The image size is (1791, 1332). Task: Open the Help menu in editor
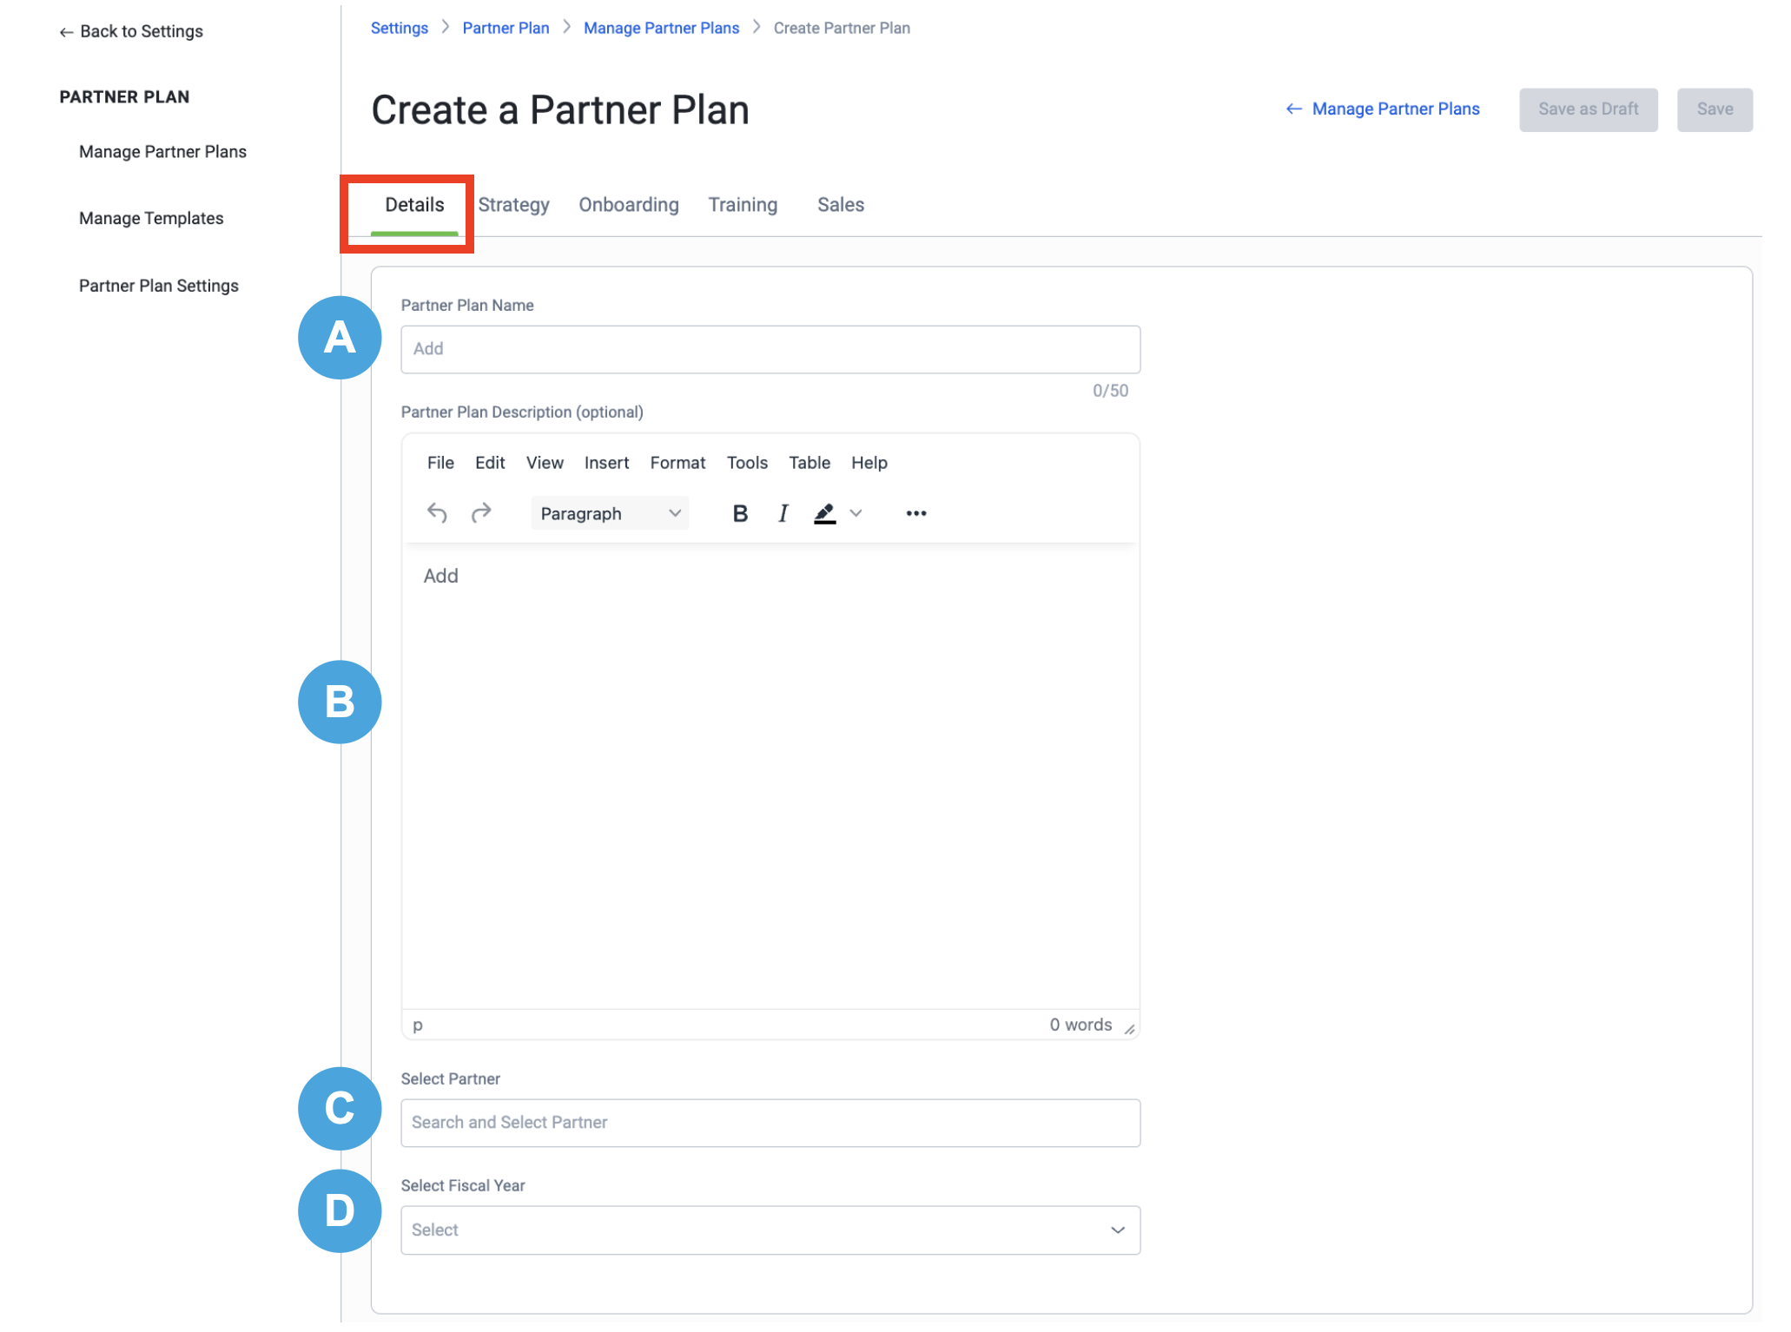(x=869, y=464)
